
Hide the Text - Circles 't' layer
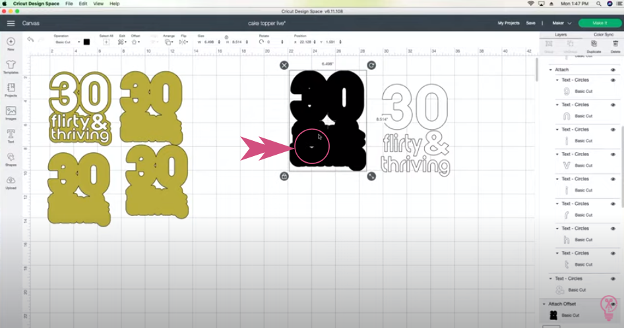point(613,254)
